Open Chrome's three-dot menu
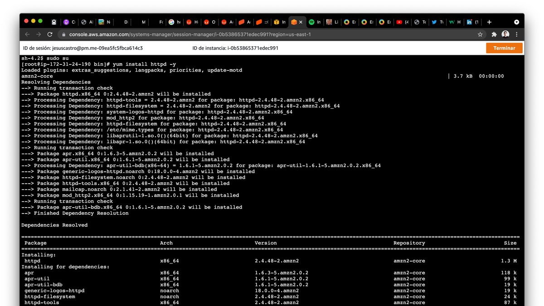 coord(516,34)
